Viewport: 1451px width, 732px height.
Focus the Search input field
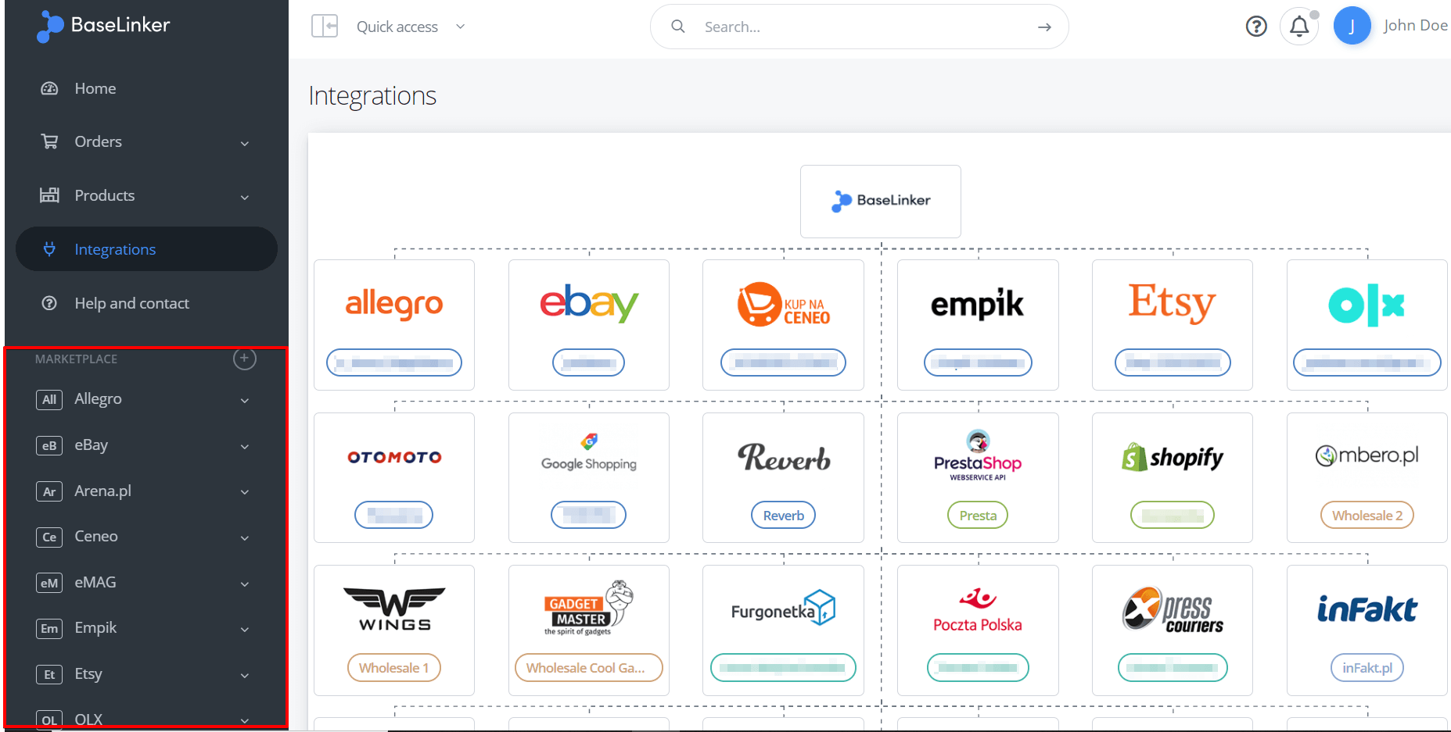860,27
